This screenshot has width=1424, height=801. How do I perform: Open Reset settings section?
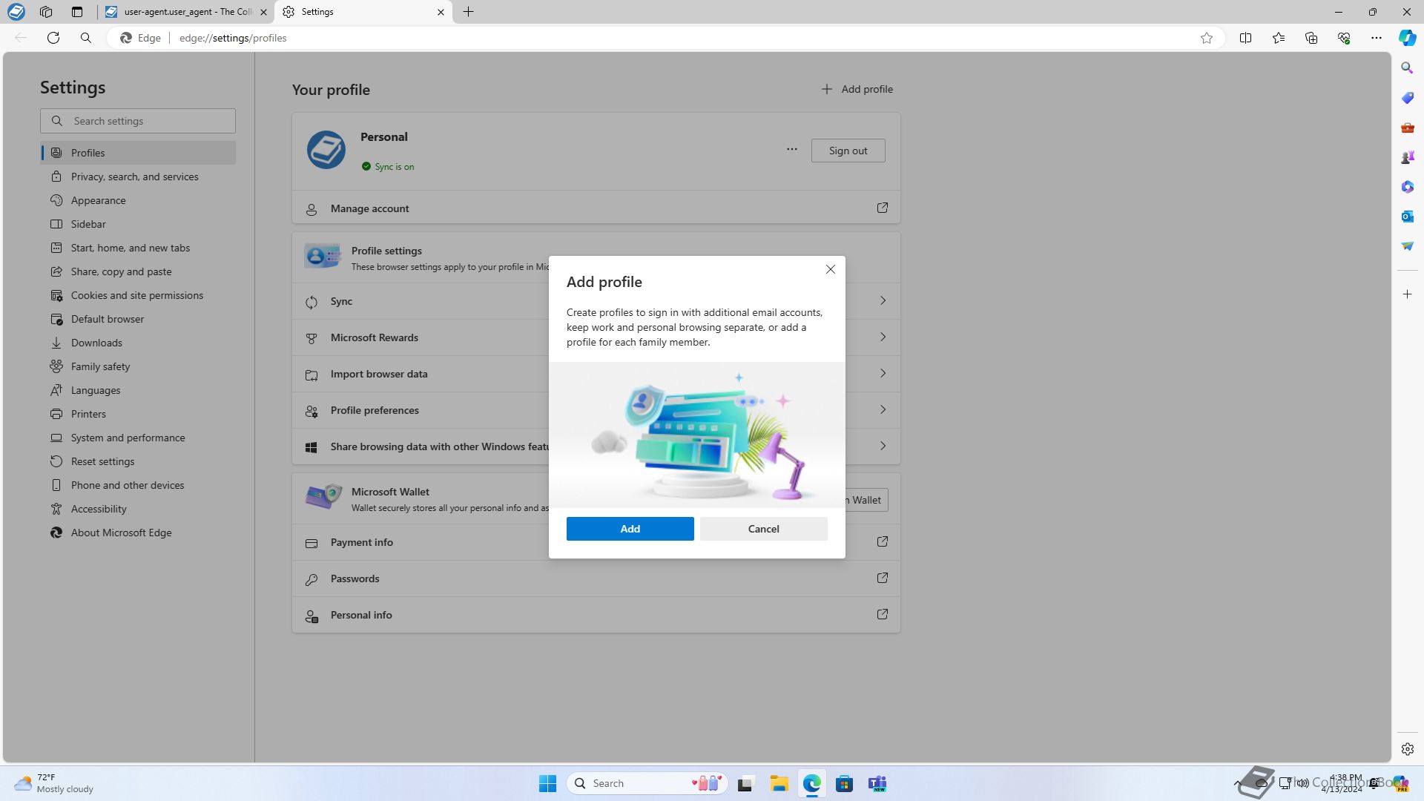pos(138,461)
